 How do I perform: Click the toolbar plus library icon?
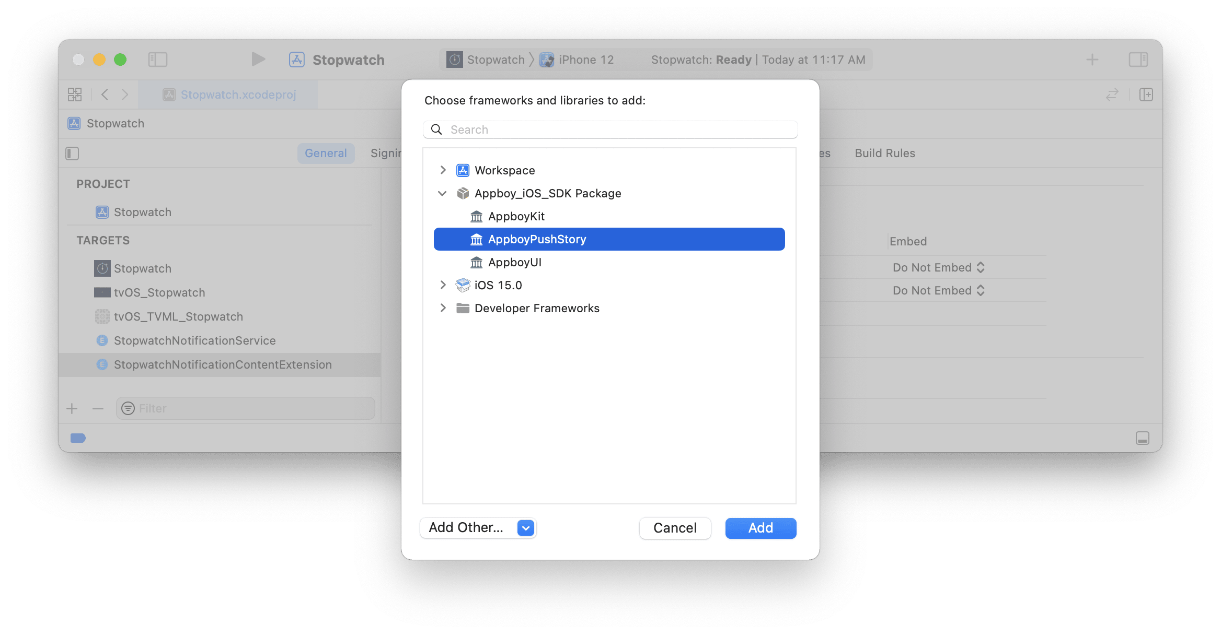coord(1092,60)
